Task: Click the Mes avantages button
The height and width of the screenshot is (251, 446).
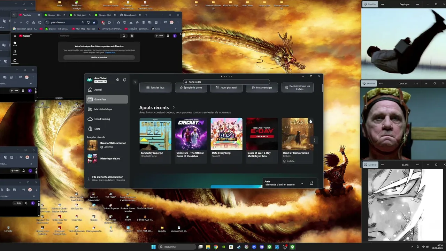Action: (x=262, y=88)
